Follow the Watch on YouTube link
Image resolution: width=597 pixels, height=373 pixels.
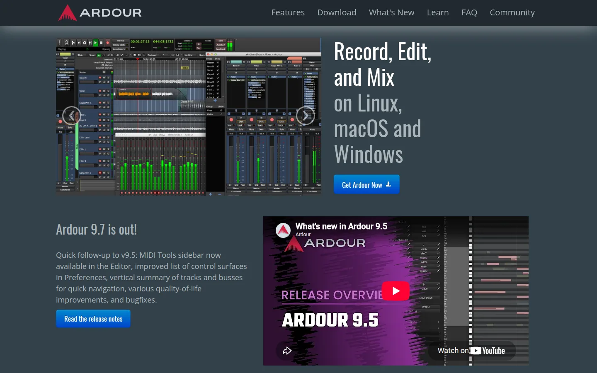[x=471, y=351]
